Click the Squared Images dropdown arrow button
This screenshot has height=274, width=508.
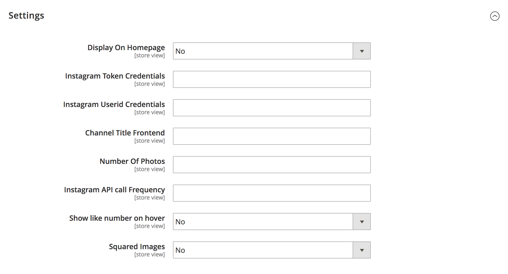pyautogui.click(x=362, y=250)
